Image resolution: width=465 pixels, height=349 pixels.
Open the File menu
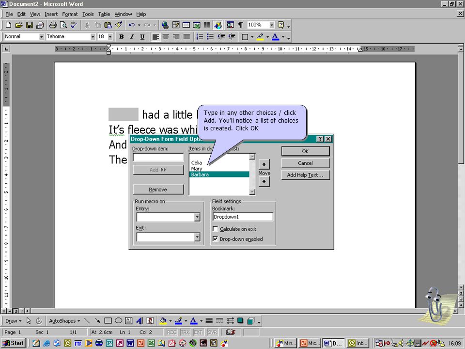click(9, 14)
